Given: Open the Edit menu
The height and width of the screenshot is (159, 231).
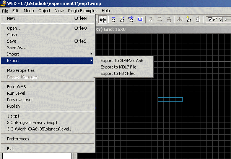Looking at the screenshot, I should (x=16, y=11).
